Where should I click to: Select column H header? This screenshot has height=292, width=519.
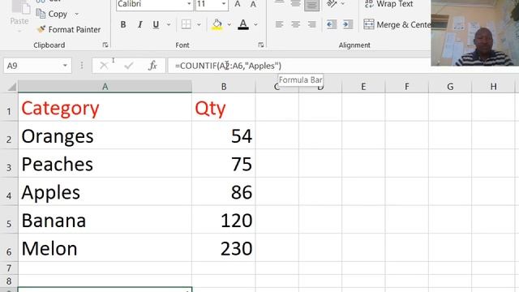494,87
